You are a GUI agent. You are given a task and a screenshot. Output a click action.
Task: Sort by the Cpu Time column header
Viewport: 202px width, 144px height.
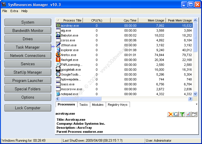(x=124, y=20)
